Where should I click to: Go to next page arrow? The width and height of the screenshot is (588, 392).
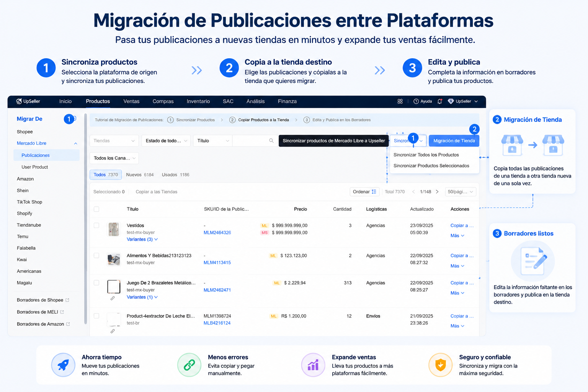pos(437,192)
